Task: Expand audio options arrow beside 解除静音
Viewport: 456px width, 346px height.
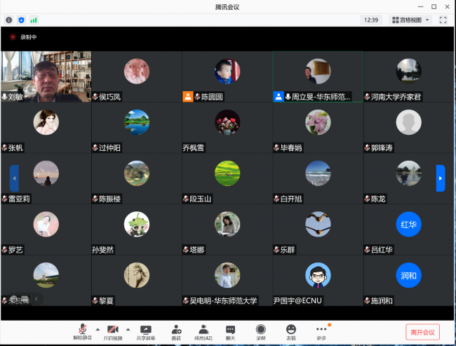Action: (x=98, y=328)
